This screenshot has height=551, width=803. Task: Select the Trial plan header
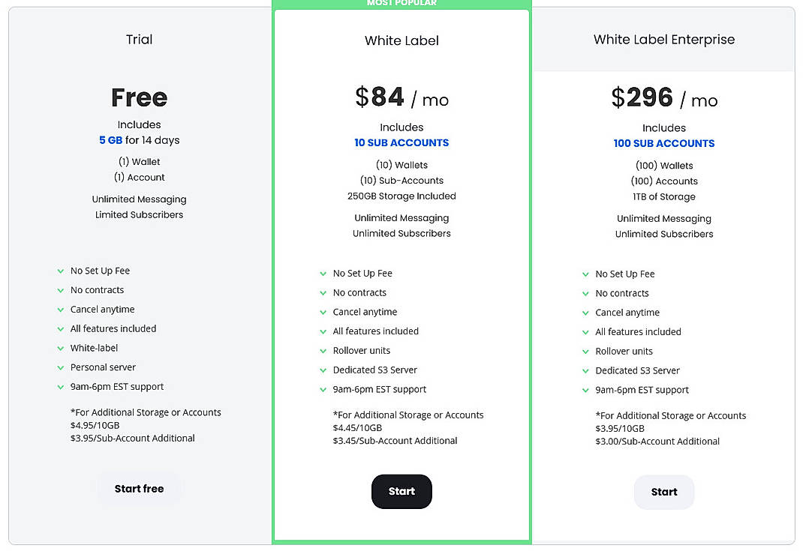139,40
